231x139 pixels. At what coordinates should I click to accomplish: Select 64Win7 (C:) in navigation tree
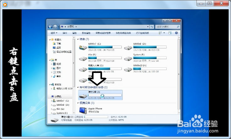coord(62,101)
